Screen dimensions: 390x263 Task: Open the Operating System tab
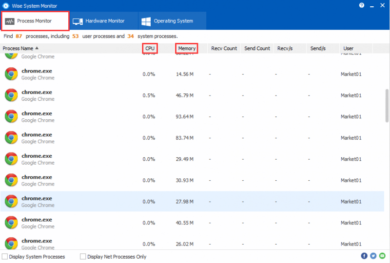tap(173, 21)
